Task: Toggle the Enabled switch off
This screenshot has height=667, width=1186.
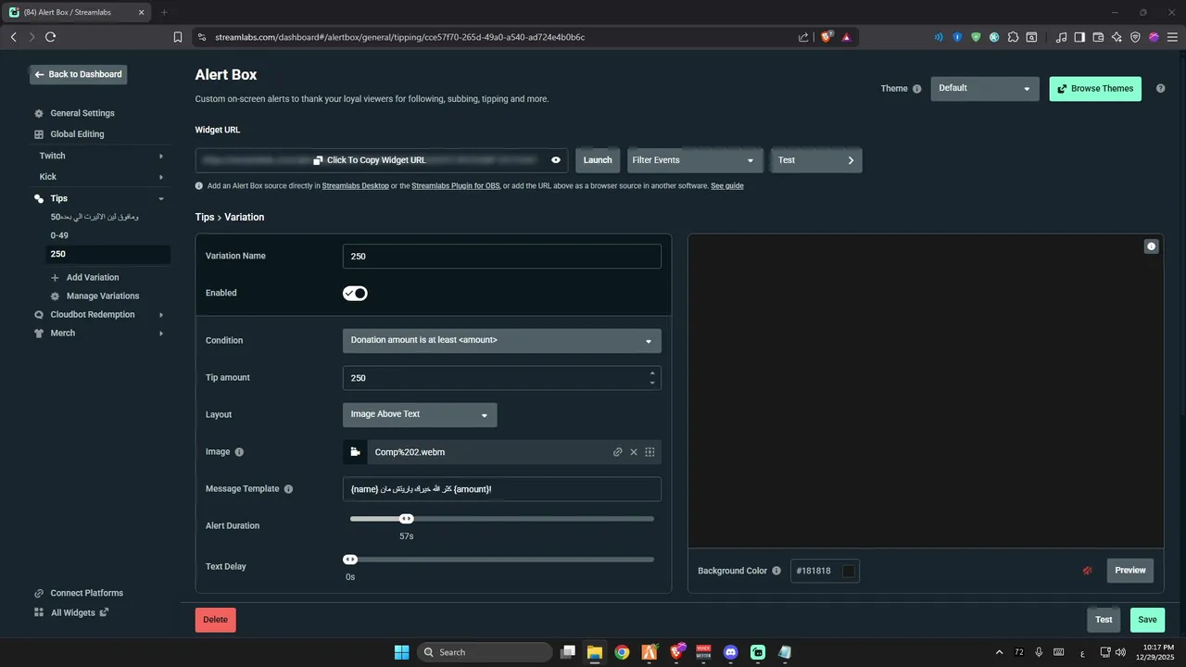Action: coord(355,294)
